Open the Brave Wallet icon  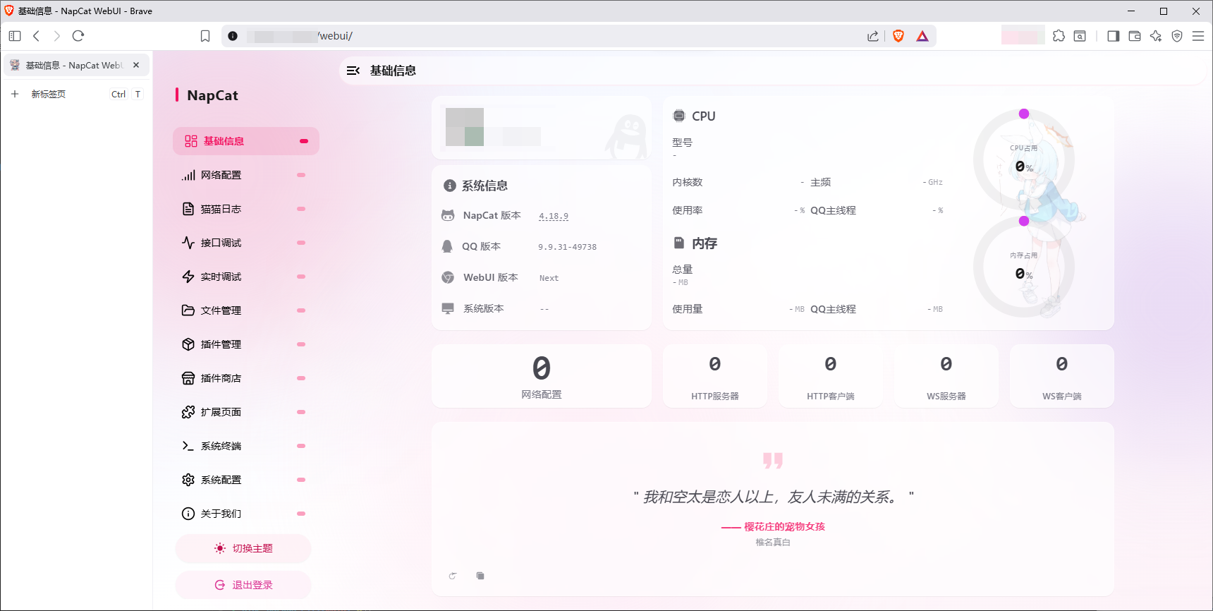click(1135, 36)
